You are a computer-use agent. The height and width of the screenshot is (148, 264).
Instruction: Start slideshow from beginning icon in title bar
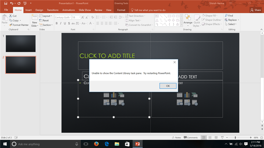coord(25,3)
